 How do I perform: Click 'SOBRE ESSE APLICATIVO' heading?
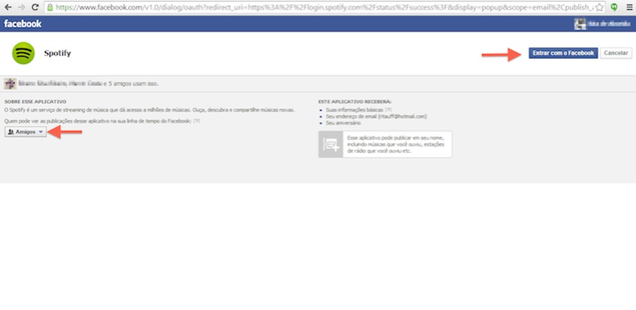click(x=36, y=101)
